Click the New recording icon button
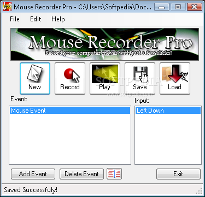The height and width of the screenshot is (197, 205). [x=35, y=78]
